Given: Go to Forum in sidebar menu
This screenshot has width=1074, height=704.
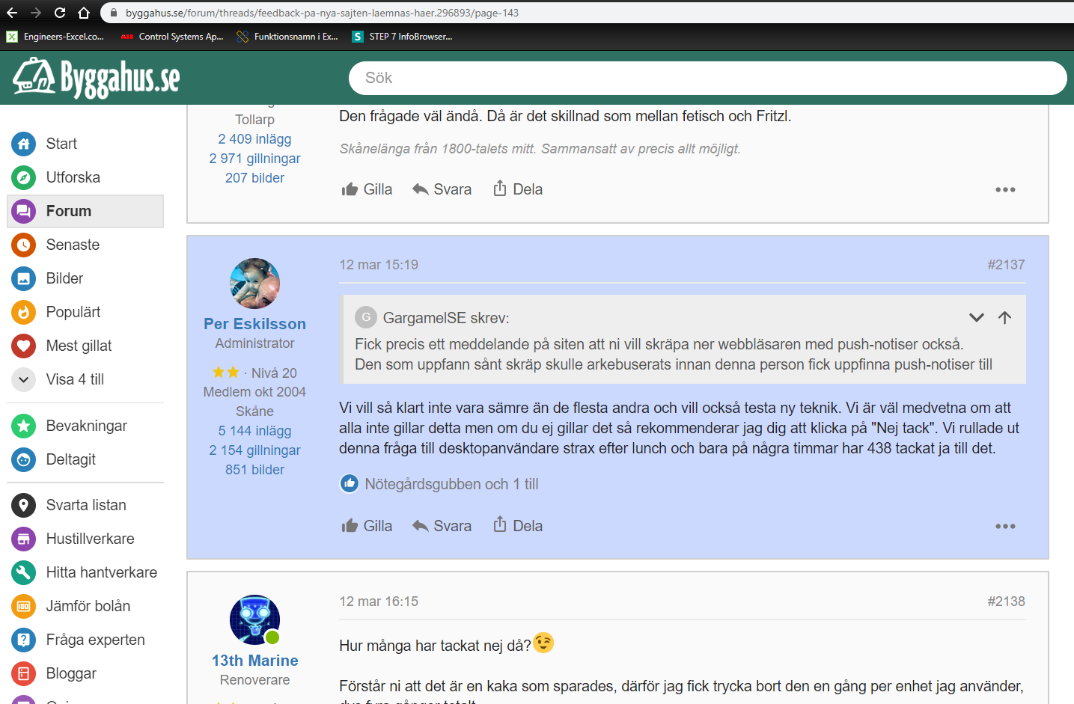Looking at the screenshot, I should (x=85, y=211).
